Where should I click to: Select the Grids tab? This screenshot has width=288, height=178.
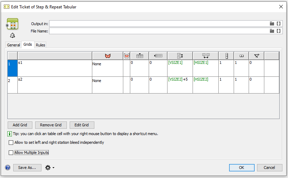point(28,44)
